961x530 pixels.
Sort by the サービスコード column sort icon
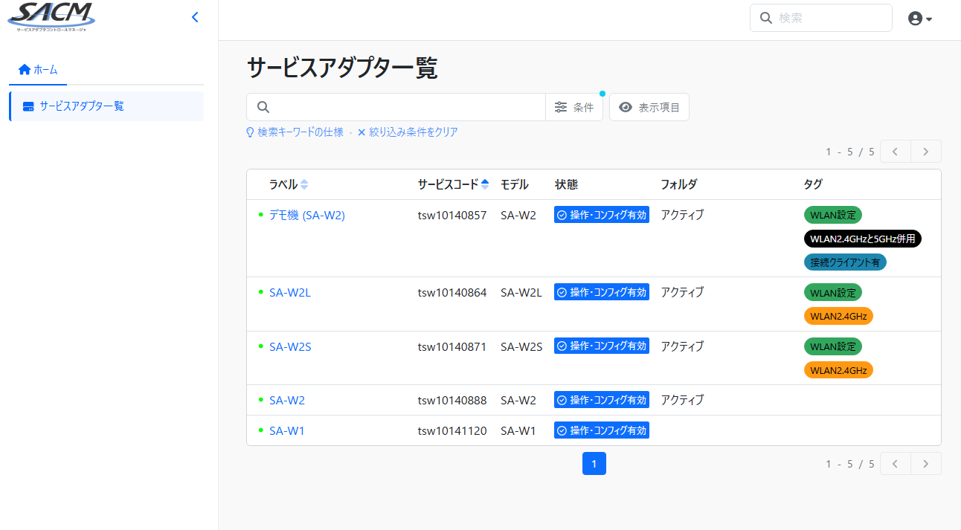(x=485, y=184)
